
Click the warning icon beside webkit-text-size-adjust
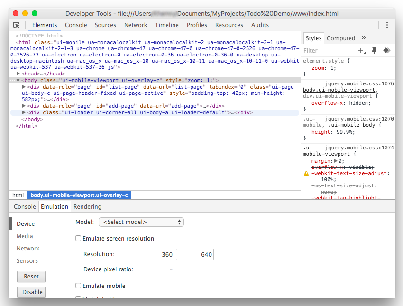pos(306,174)
